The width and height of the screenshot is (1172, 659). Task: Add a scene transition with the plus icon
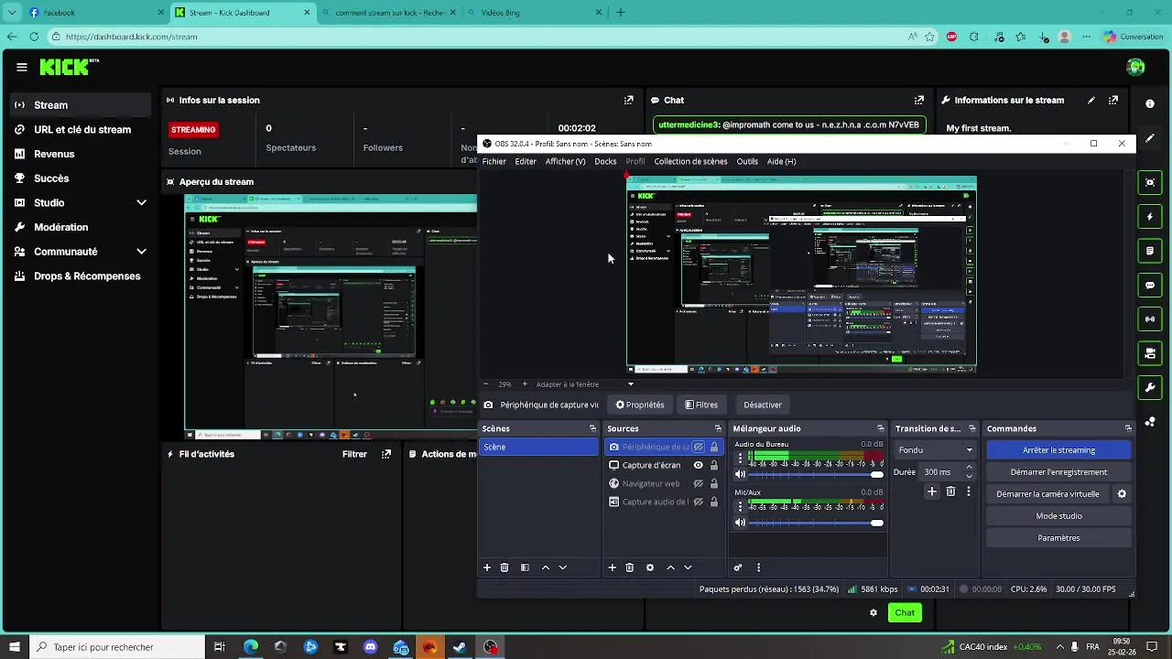click(932, 492)
